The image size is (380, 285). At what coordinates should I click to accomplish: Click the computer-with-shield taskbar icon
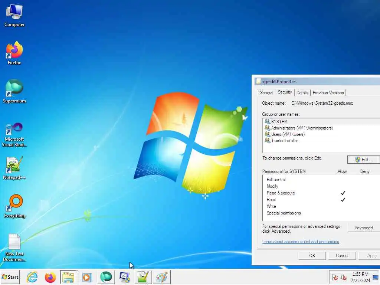point(125,277)
